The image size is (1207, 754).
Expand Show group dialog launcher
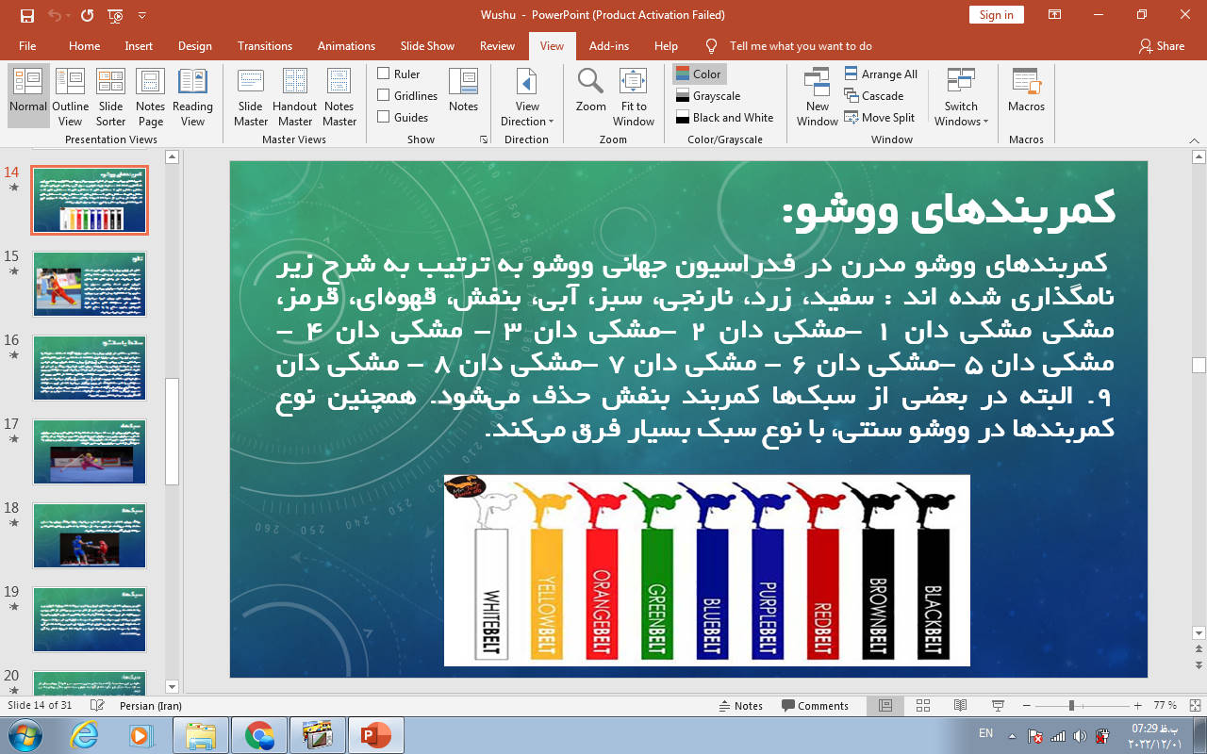tap(484, 139)
